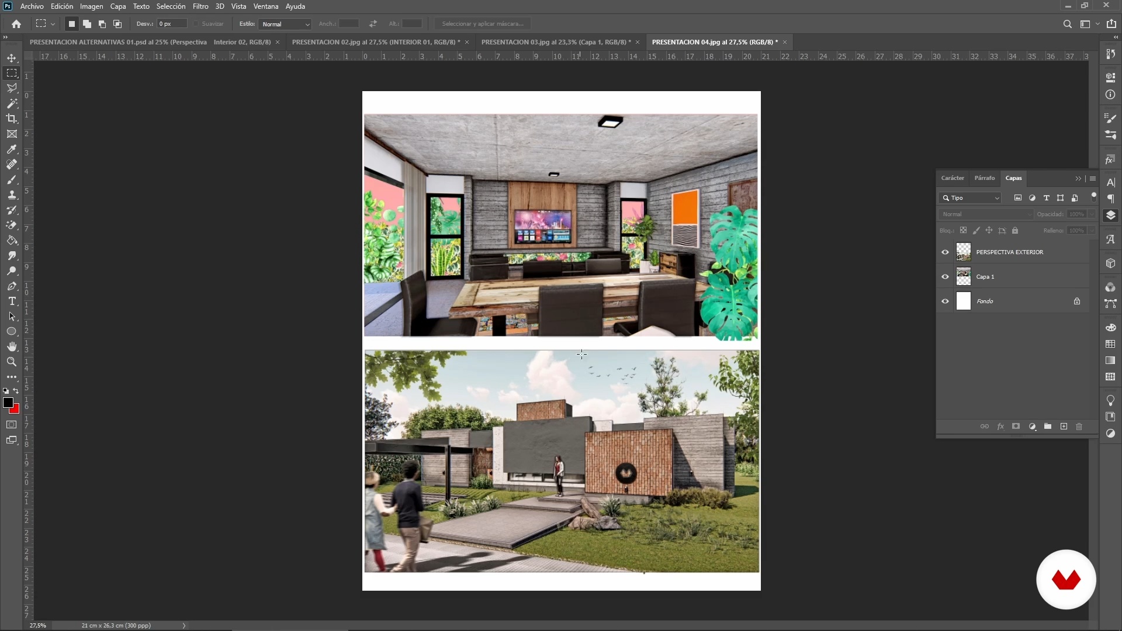Expand the status bar info arrow
Image resolution: width=1122 pixels, height=631 pixels.
click(184, 626)
